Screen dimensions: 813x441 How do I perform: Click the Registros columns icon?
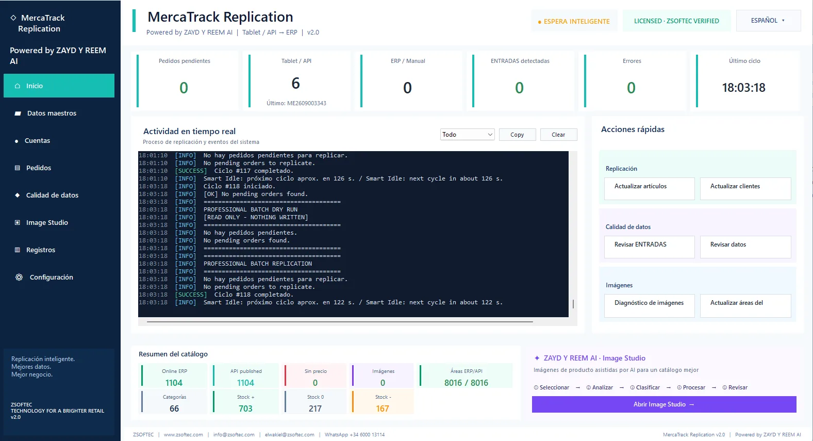click(18, 250)
